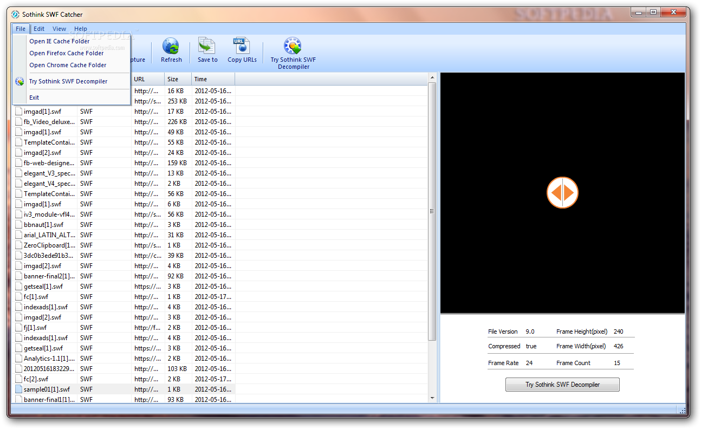Image resolution: width=701 pixels, height=429 pixels.
Task: Open the Help menu
Action: click(81, 29)
